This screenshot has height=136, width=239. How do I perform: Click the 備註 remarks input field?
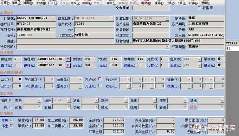pos(65,41)
